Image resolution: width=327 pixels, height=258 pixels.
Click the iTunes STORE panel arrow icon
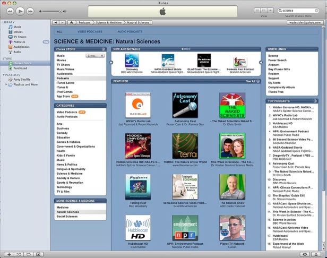pyautogui.click(x=103, y=49)
